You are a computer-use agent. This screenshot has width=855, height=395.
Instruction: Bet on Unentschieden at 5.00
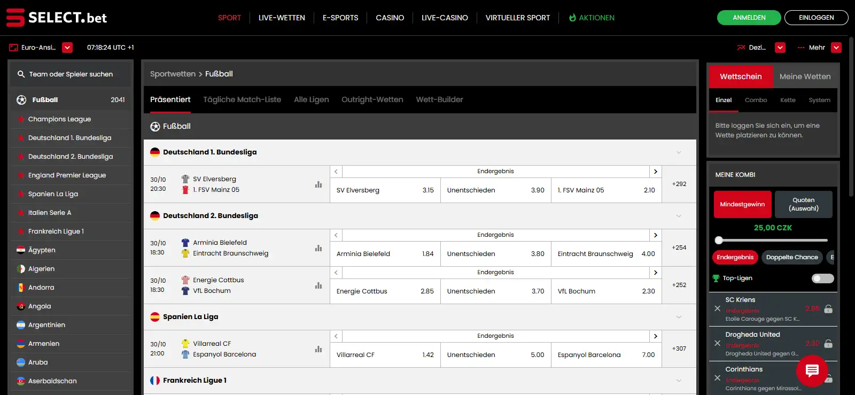[496, 355]
